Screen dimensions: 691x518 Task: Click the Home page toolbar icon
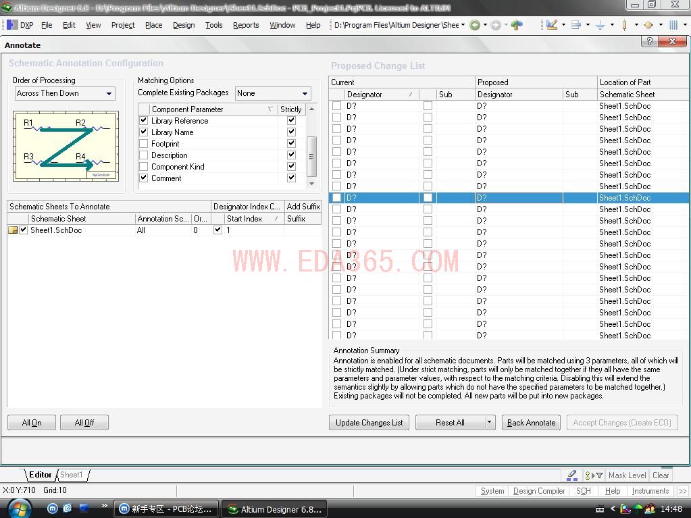517,25
